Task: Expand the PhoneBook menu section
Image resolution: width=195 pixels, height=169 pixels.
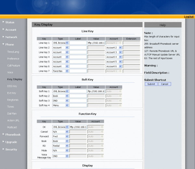Action: pos(13,135)
